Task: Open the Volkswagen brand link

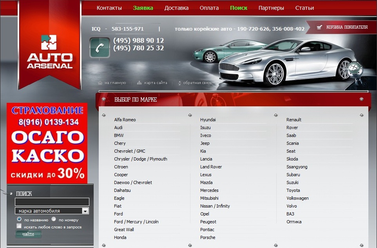Action: point(297,198)
